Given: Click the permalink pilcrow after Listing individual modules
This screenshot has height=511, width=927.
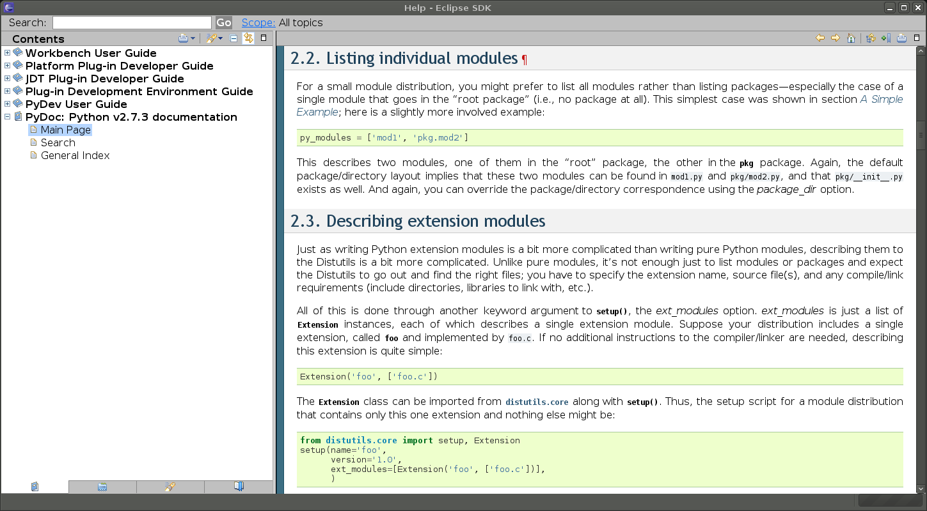Looking at the screenshot, I should (525, 59).
